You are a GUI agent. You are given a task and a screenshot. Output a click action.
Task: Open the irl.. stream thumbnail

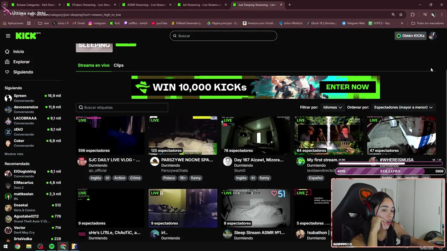click(183, 208)
